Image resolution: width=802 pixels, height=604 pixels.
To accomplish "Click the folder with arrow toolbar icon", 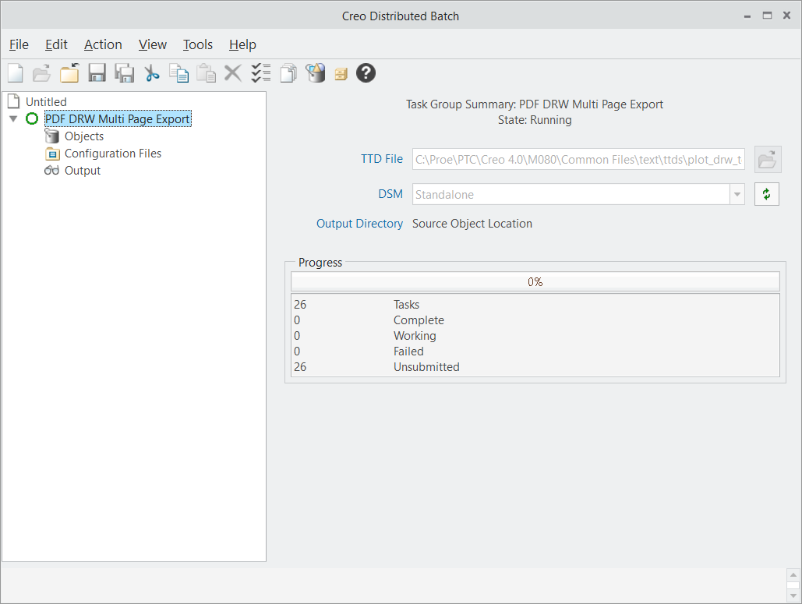I will click(x=70, y=73).
